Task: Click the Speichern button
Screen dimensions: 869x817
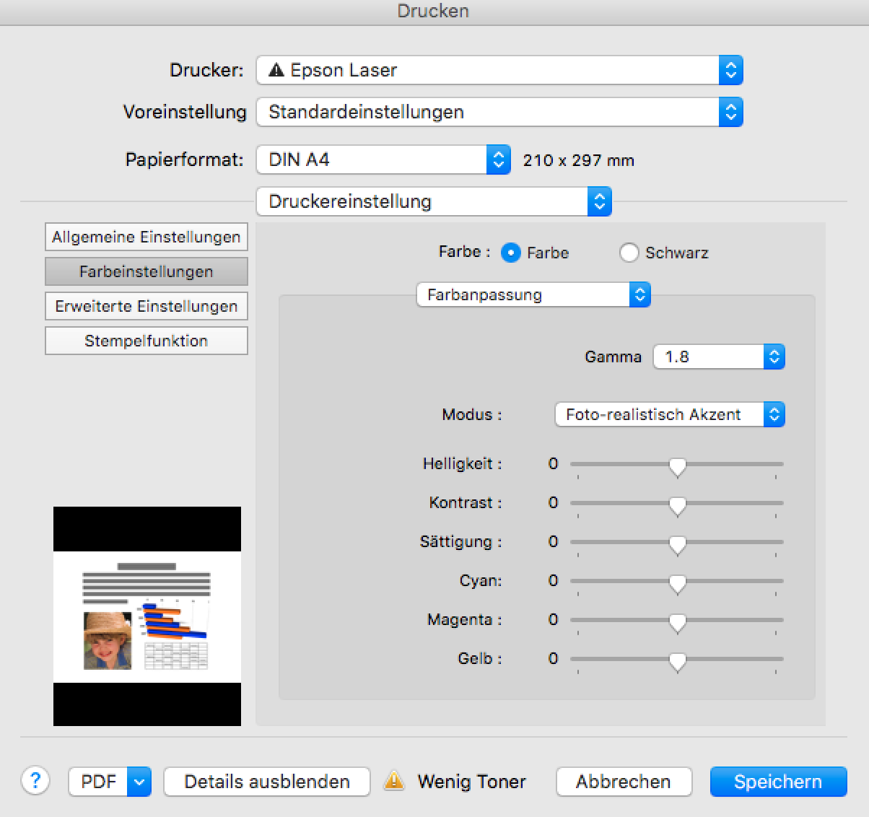Action: [778, 782]
